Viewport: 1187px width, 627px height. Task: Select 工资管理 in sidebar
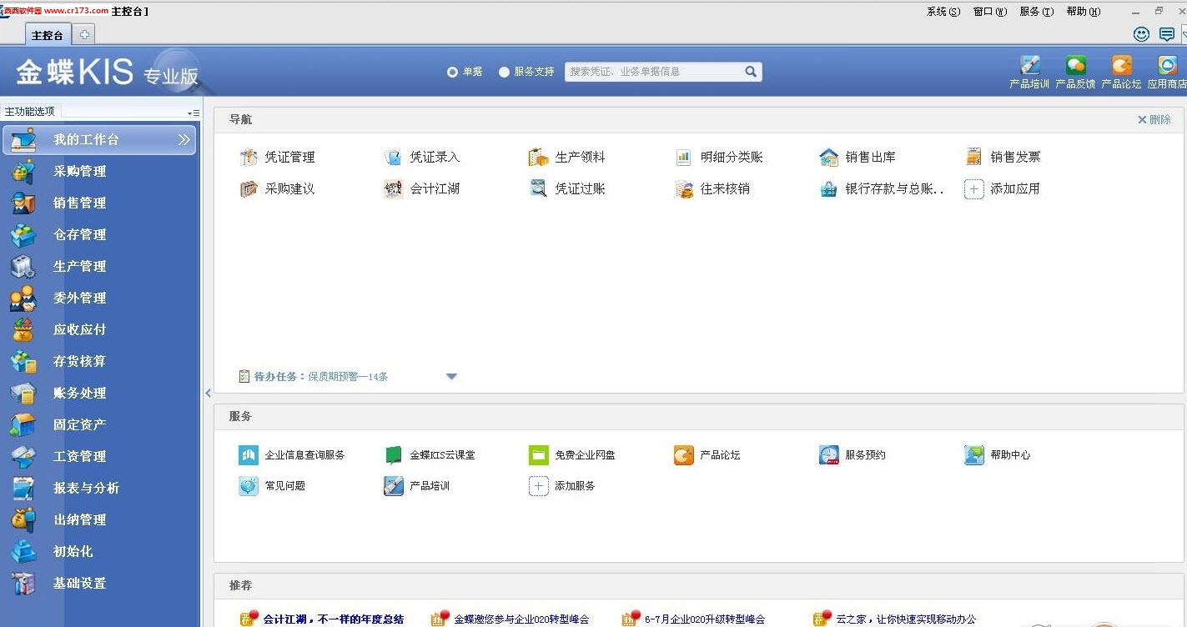tap(100, 457)
